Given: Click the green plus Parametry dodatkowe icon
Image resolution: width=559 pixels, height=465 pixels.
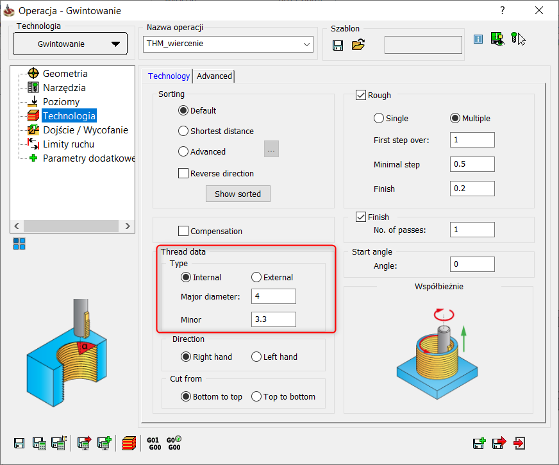Looking at the screenshot, I should click(33, 158).
